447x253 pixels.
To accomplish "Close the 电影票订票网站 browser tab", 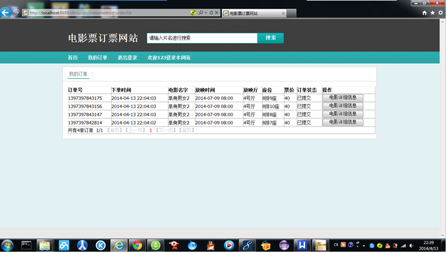I will point(283,13).
